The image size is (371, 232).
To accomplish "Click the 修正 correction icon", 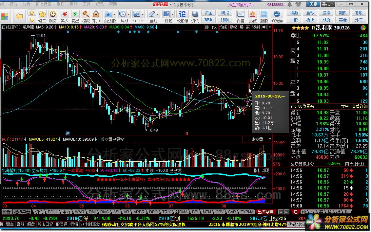I will coord(42,16).
